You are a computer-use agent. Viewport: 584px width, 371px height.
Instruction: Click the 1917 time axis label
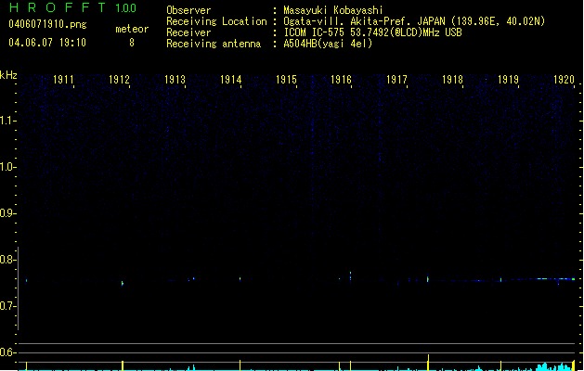[396, 80]
